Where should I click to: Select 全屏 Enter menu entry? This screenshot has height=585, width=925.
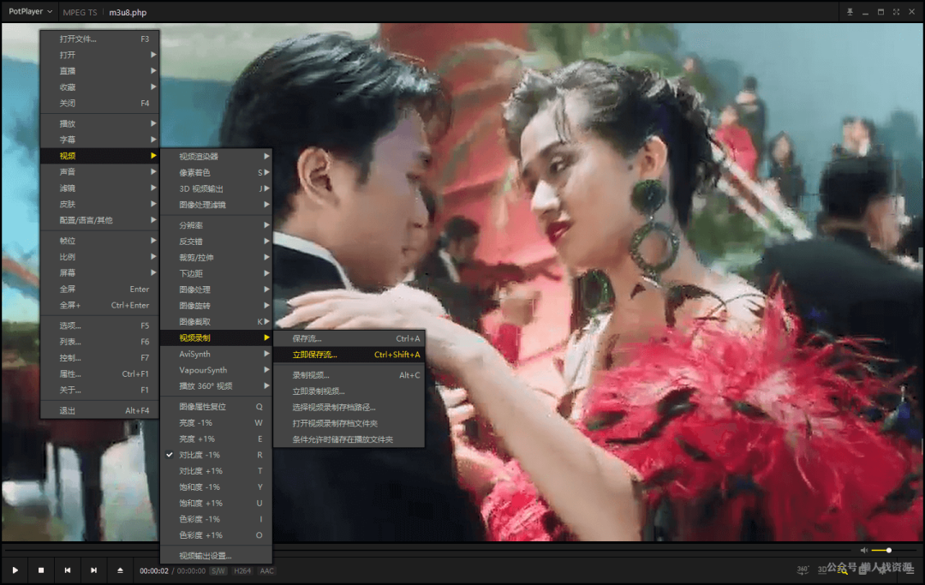pyautogui.click(x=99, y=289)
